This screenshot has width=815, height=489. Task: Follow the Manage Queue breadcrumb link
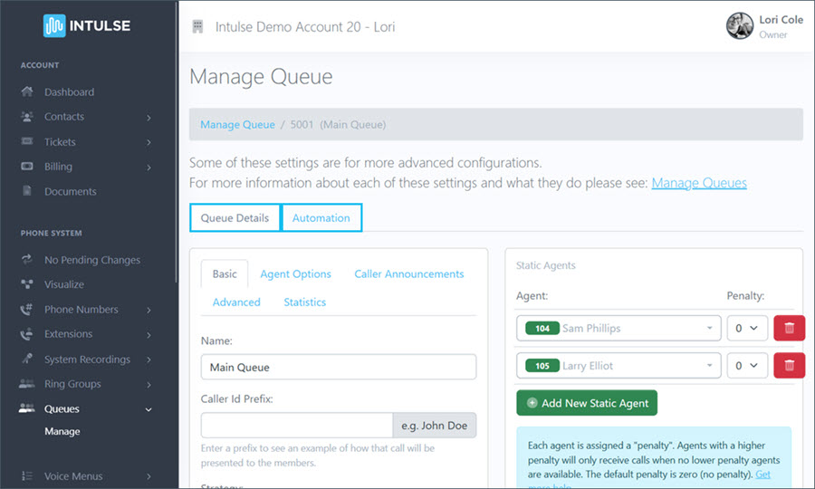point(237,125)
